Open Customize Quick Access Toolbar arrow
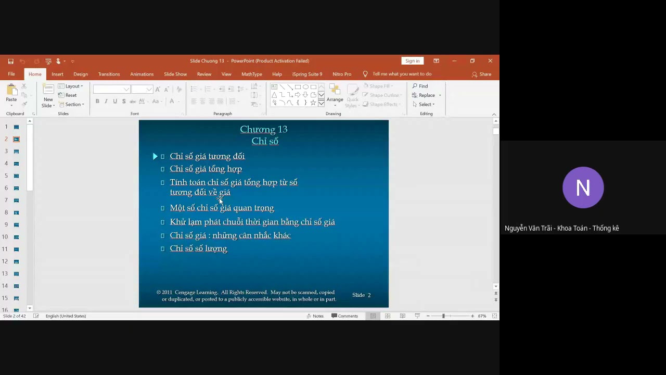Viewport: 666px width, 375px height. point(72,61)
